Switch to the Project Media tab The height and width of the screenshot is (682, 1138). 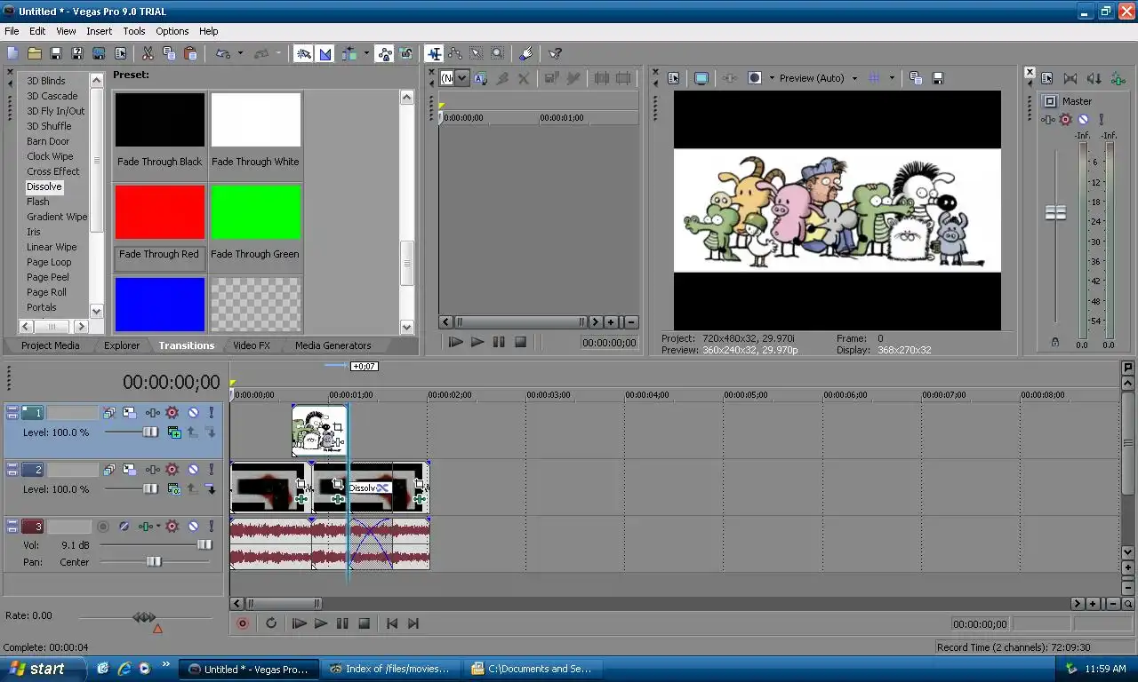[x=50, y=345]
